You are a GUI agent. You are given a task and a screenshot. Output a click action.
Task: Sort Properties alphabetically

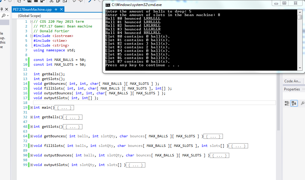(294, 103)
